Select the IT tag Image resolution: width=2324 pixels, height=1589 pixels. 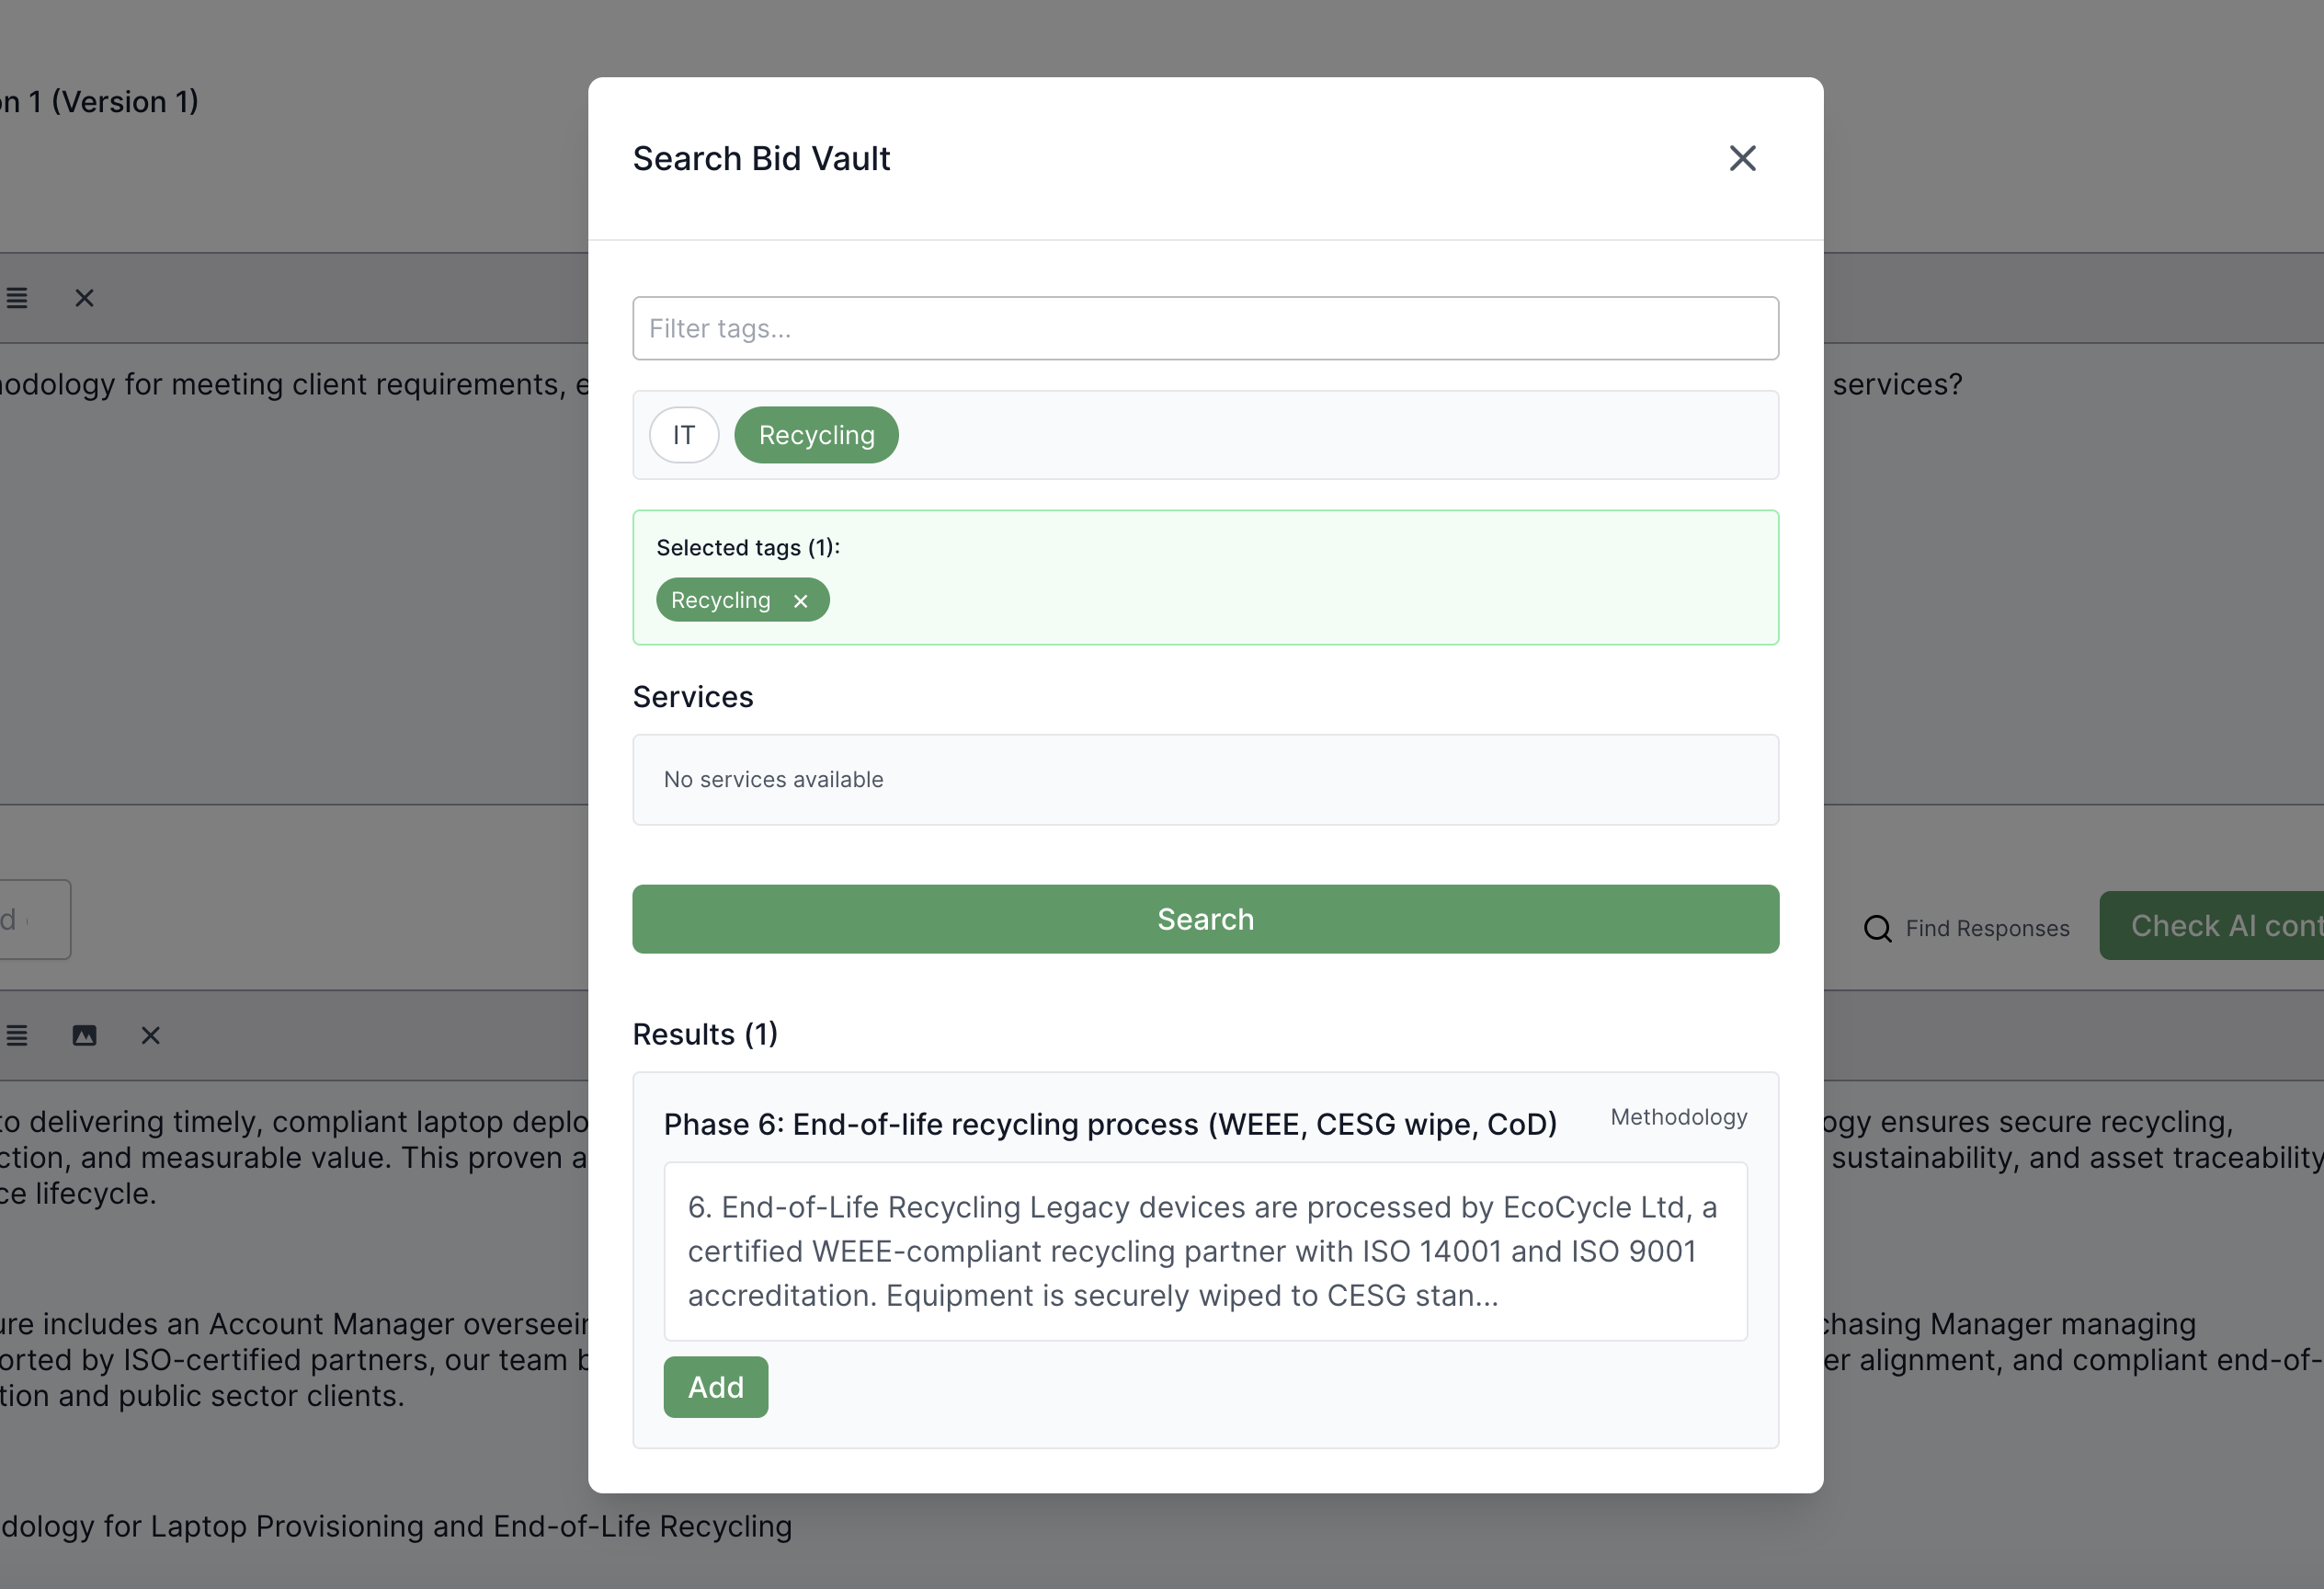point(684,435)
